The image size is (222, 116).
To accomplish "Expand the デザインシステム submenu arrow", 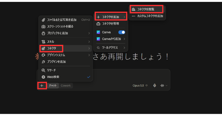I will 89,55.
